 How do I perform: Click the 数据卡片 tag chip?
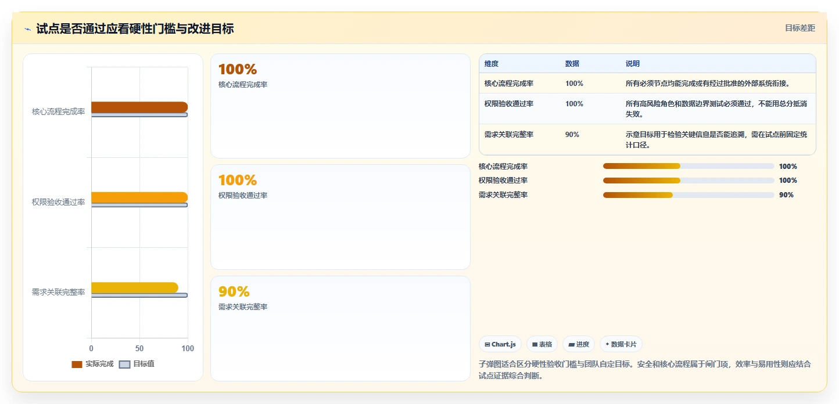coord(621,344)
